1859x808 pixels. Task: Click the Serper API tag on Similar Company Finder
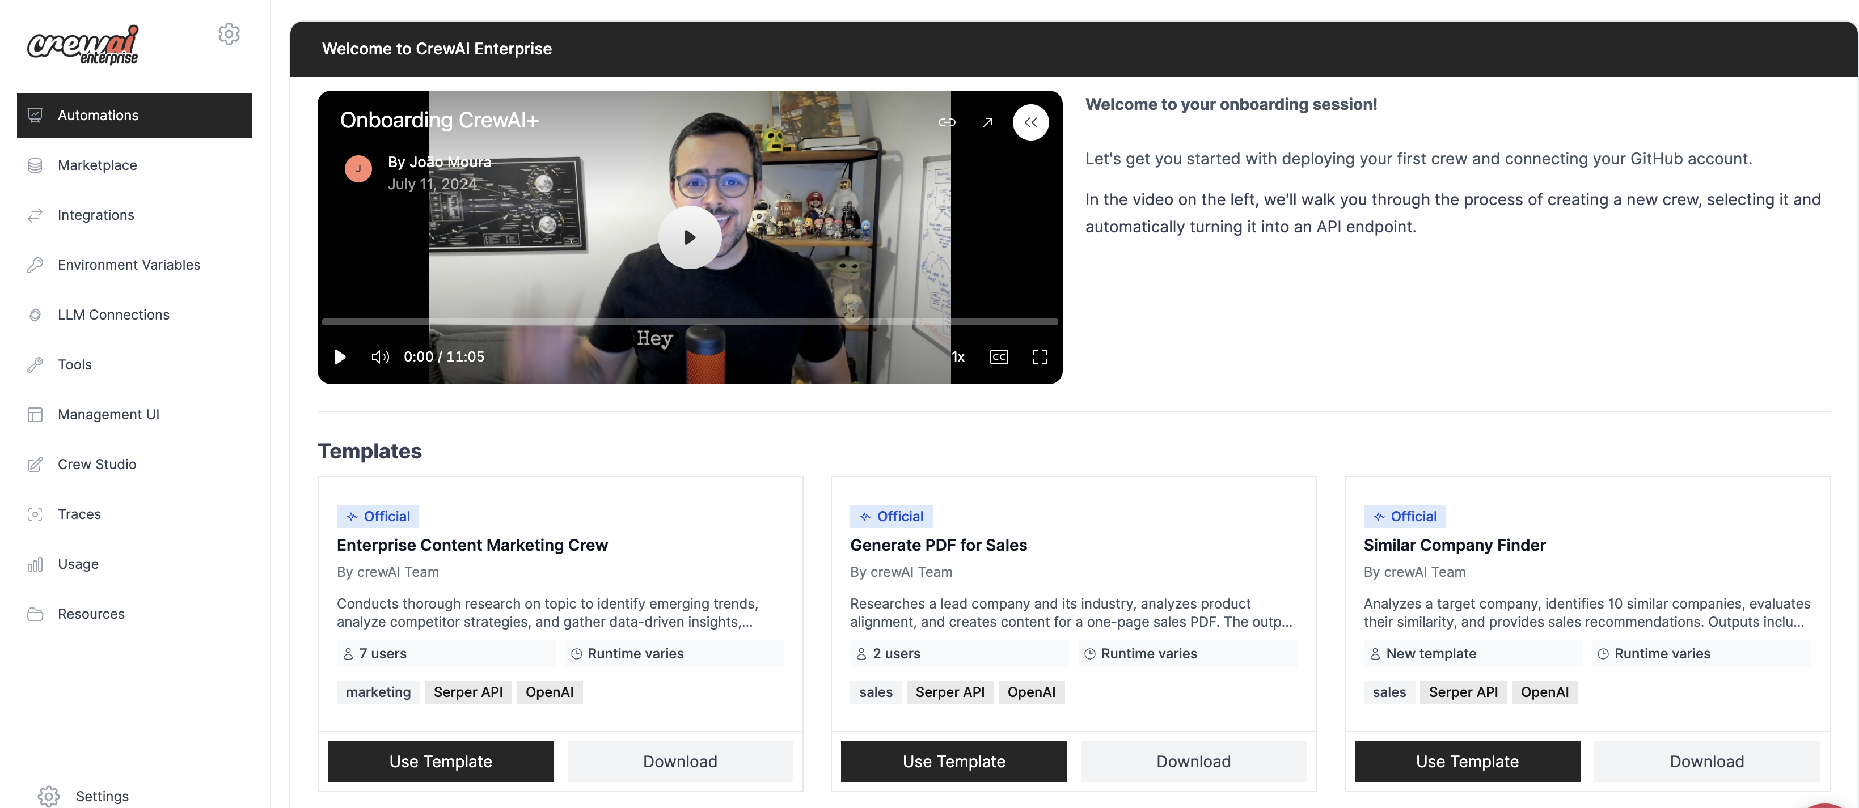[x=1463, y=692]
